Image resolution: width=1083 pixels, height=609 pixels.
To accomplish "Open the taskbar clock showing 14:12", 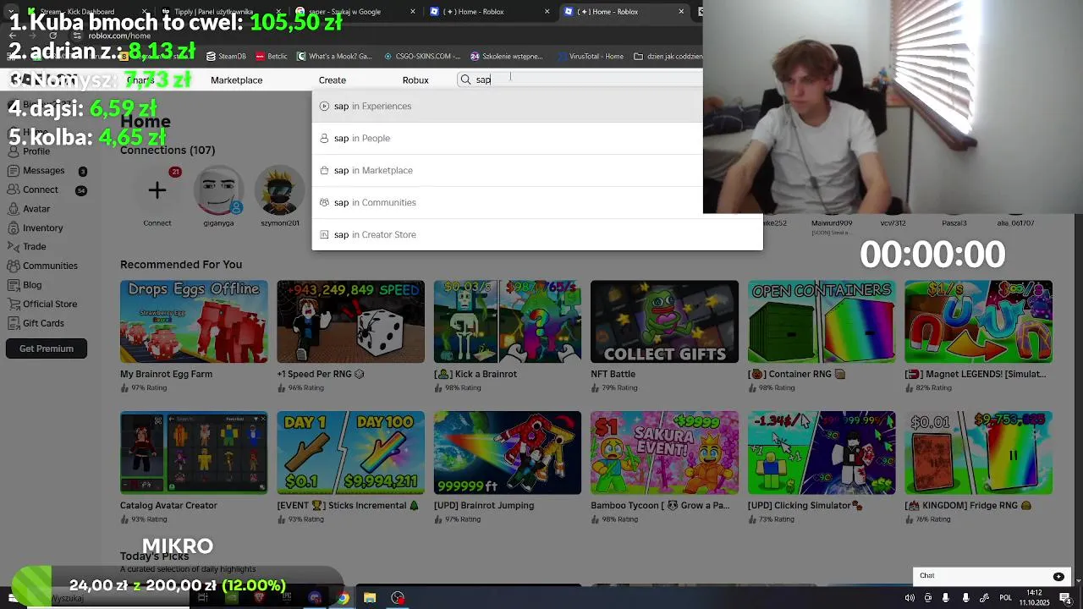I will 1035,597.
